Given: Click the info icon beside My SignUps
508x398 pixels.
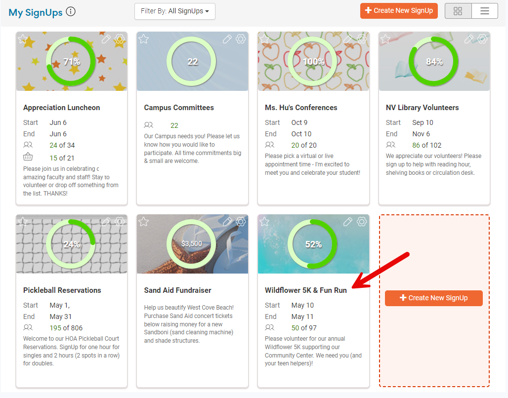Looking at the screenshot, I should tap(71, 12).
